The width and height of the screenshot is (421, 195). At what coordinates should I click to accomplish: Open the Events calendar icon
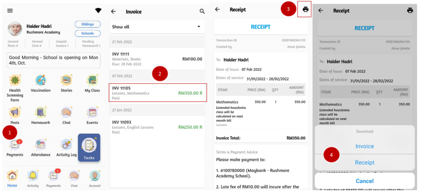[92, 112]
